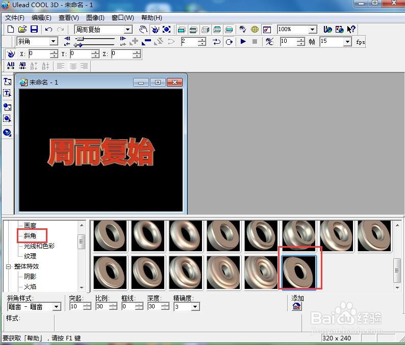
Task: Select the Insert graphics tool in the left toolbar
Action: (x=8, y=107)
